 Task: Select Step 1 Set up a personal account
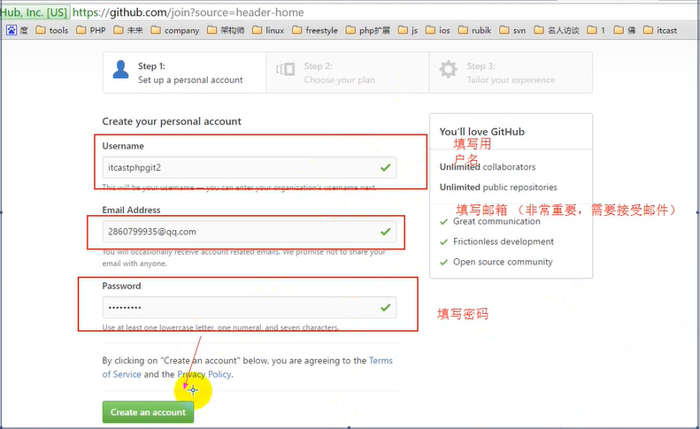point(184,73)
